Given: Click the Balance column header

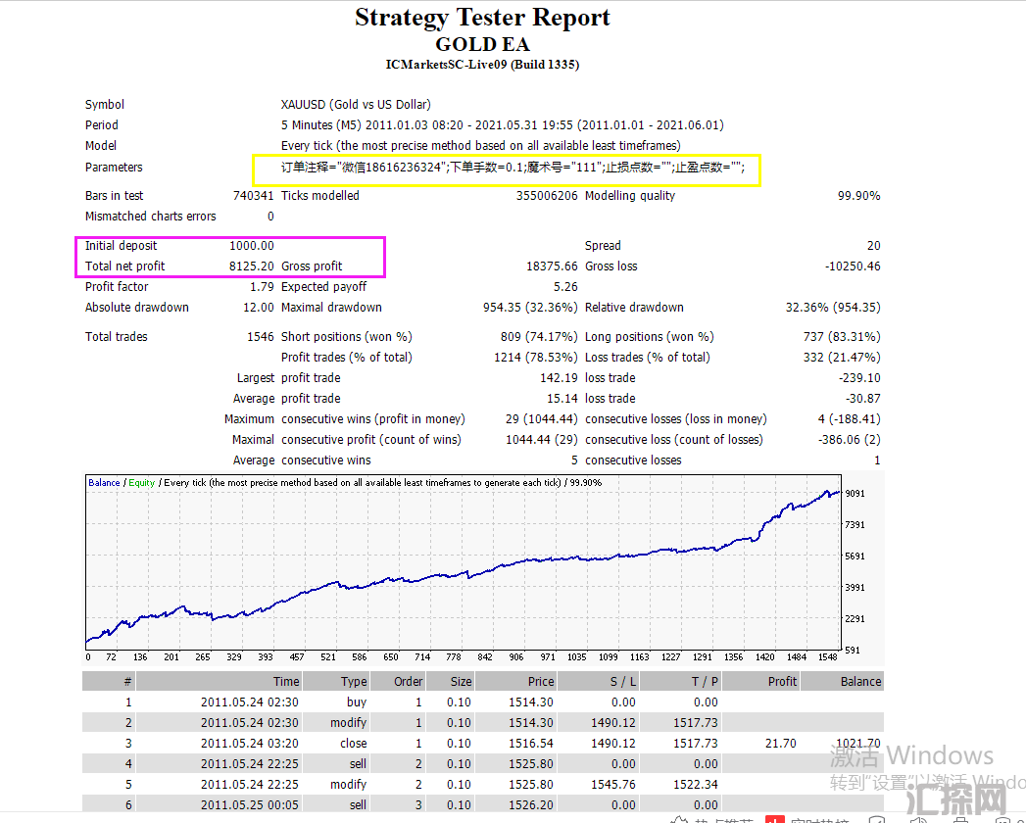Looking at the screenshot, I should tap(860, 682).
